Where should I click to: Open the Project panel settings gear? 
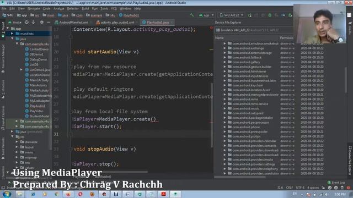tap(42, 22)
